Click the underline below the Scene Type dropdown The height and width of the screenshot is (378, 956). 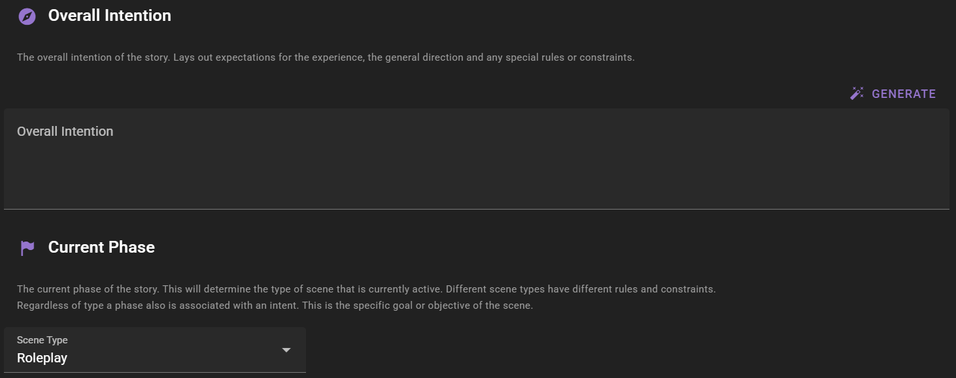(x=155, y=372)
